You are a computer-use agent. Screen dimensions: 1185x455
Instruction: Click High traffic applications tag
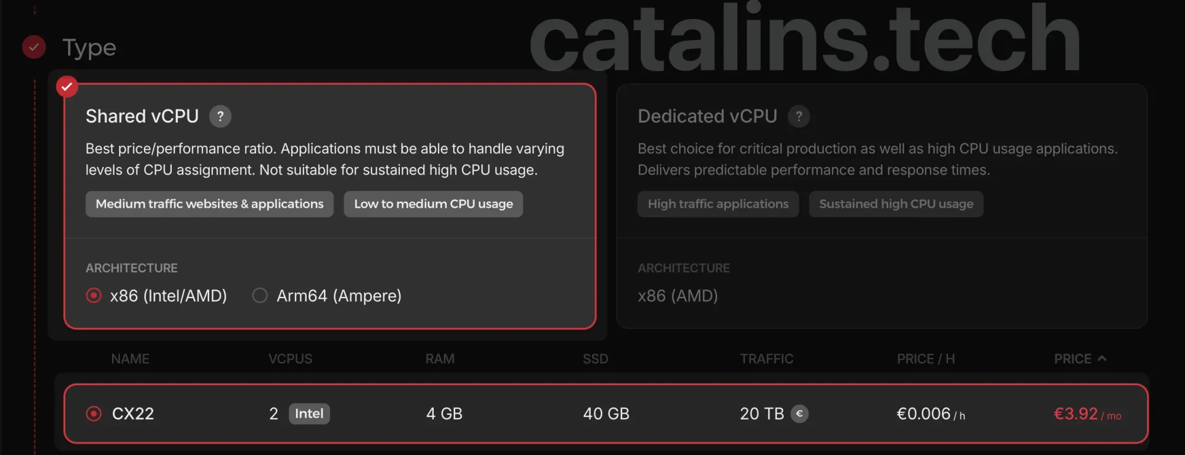click(x=718, y=204)
